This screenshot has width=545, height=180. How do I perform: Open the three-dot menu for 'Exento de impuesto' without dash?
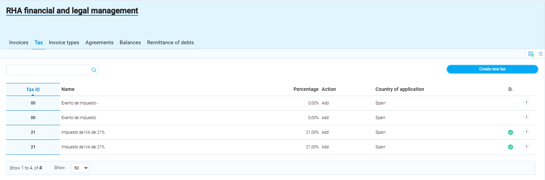526,117
